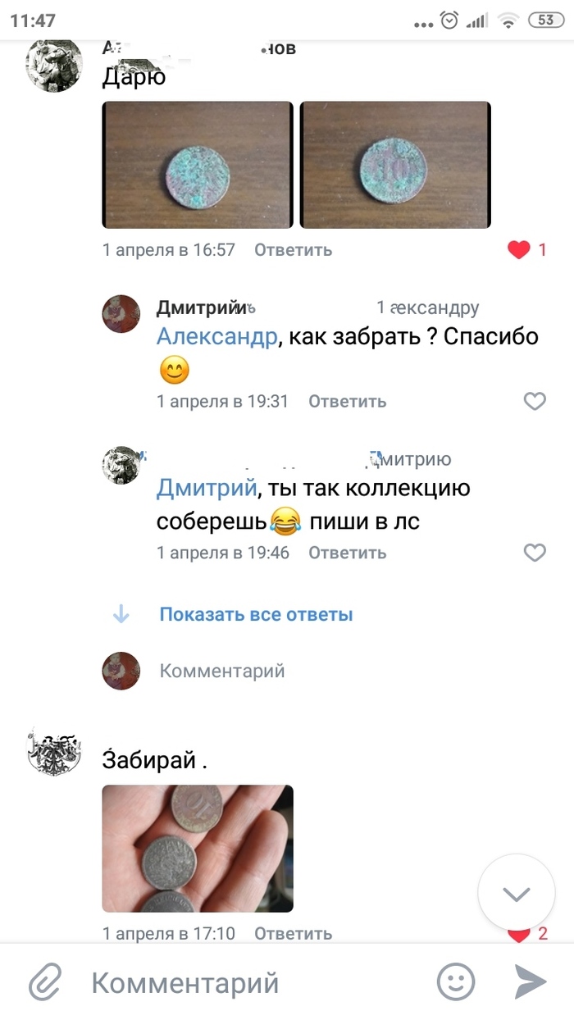Open the avatar next to the 'Забирай' comment

click(54, 752)
